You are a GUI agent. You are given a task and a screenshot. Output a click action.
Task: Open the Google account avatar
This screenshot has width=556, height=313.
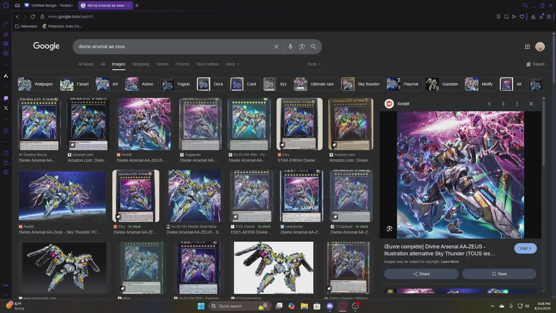point(540,47)
